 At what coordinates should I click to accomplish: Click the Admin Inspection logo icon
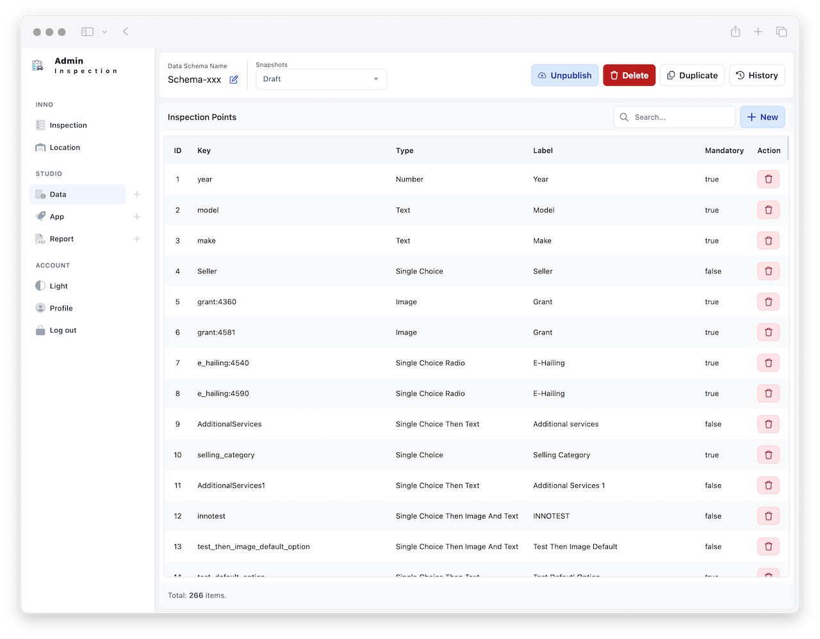[x=38, y=65]
